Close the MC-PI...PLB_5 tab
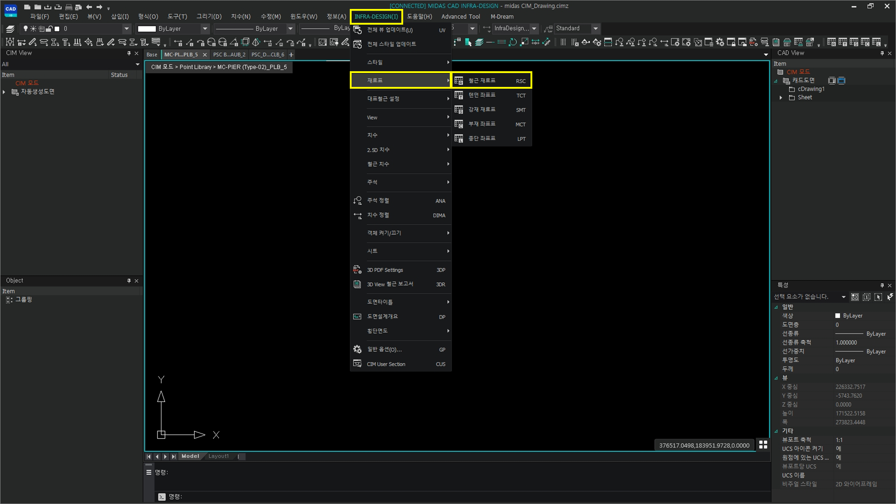This screenshot has height=504, width=896. [205, 55]
